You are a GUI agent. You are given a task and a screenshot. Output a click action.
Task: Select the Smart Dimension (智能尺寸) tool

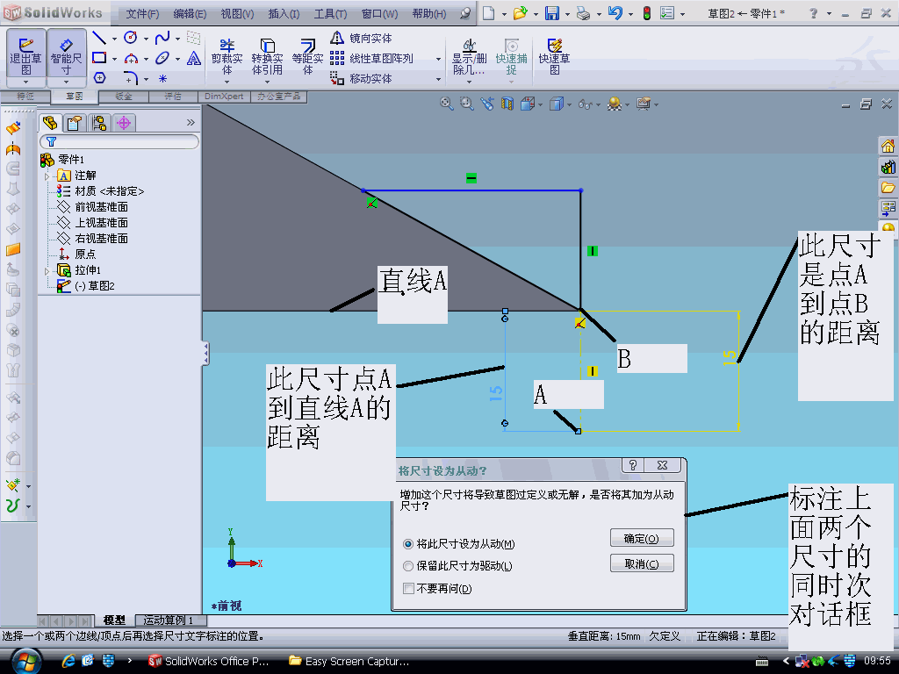point(66,56)
